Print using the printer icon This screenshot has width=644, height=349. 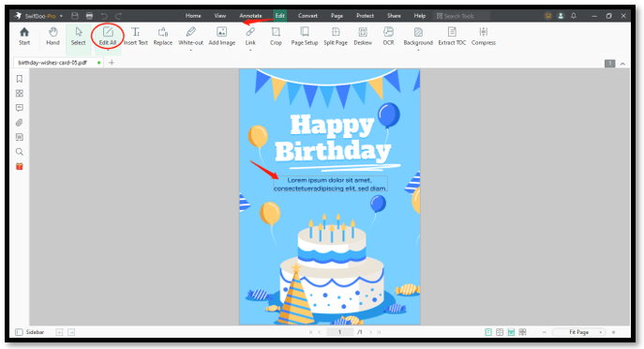[x=89, y=16]
